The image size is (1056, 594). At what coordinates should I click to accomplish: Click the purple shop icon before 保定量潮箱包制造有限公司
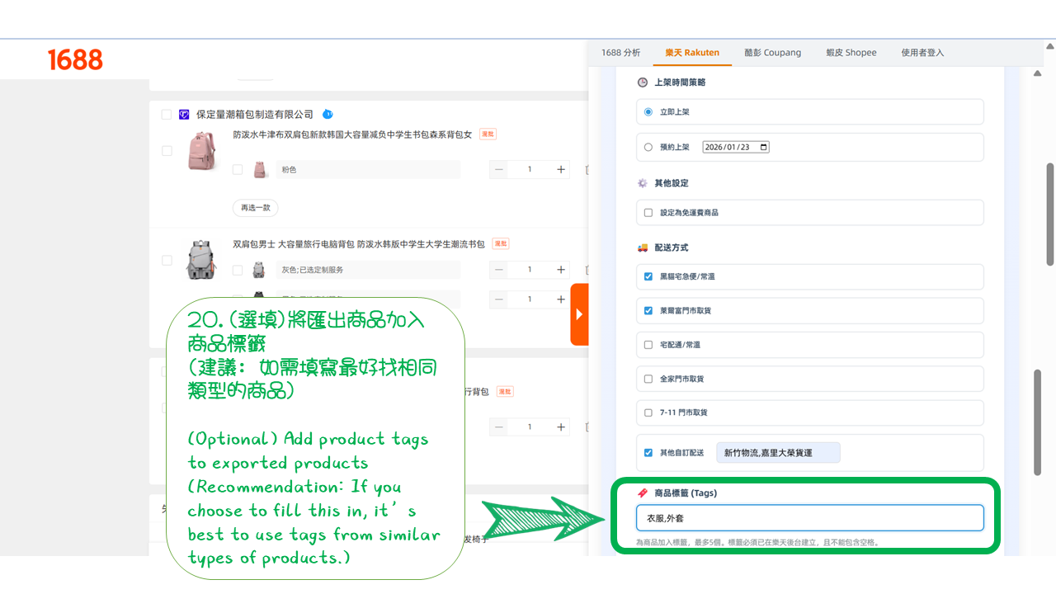tap(185, 115)
